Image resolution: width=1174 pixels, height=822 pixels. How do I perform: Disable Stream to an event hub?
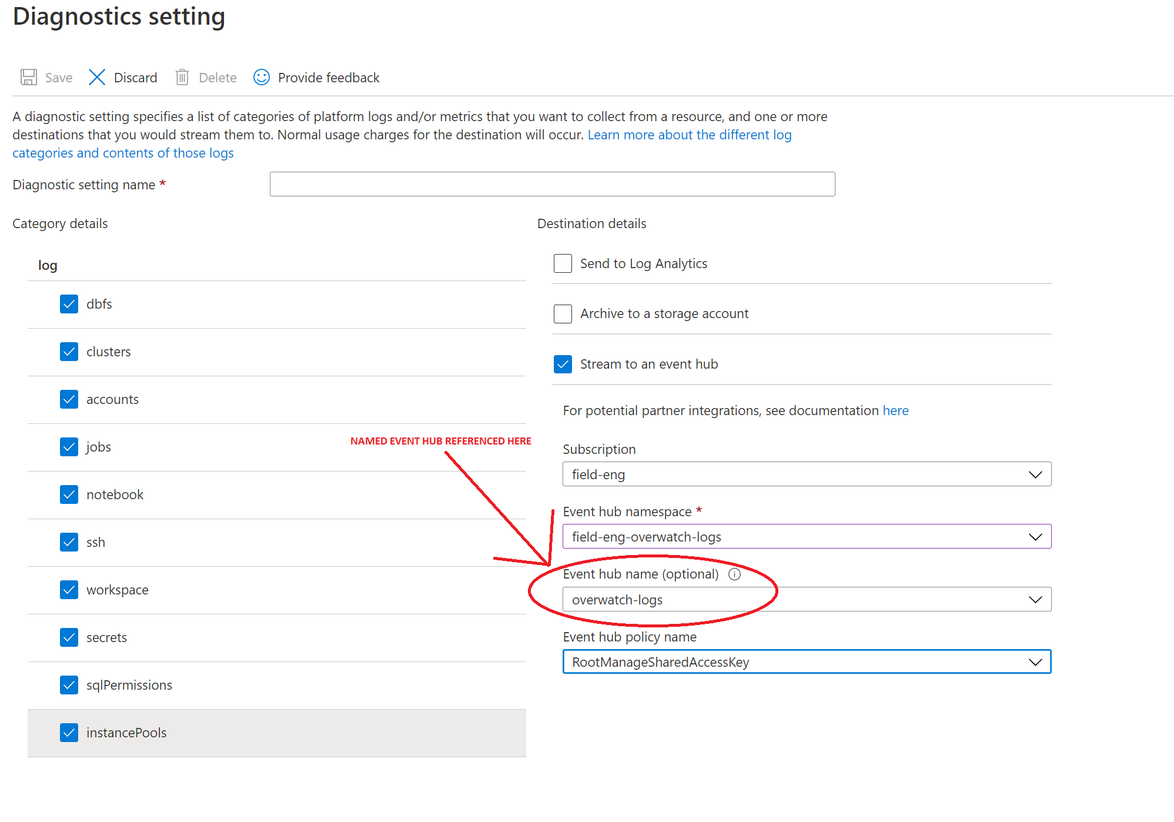(563, 364)
